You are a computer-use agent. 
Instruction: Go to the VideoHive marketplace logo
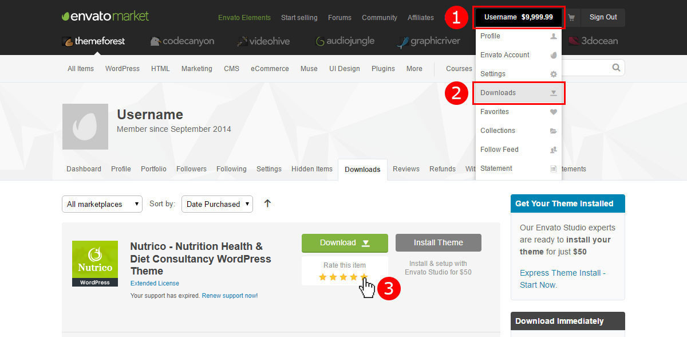pyautogui.click(x=263, y=41)
